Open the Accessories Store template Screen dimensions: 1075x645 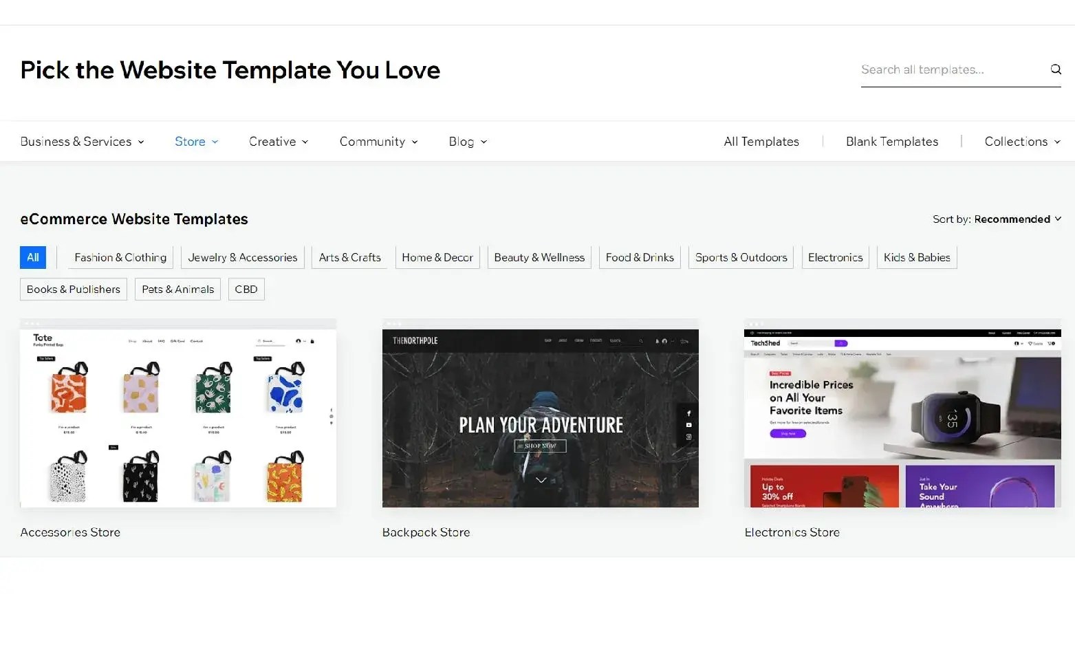[177, 414]
